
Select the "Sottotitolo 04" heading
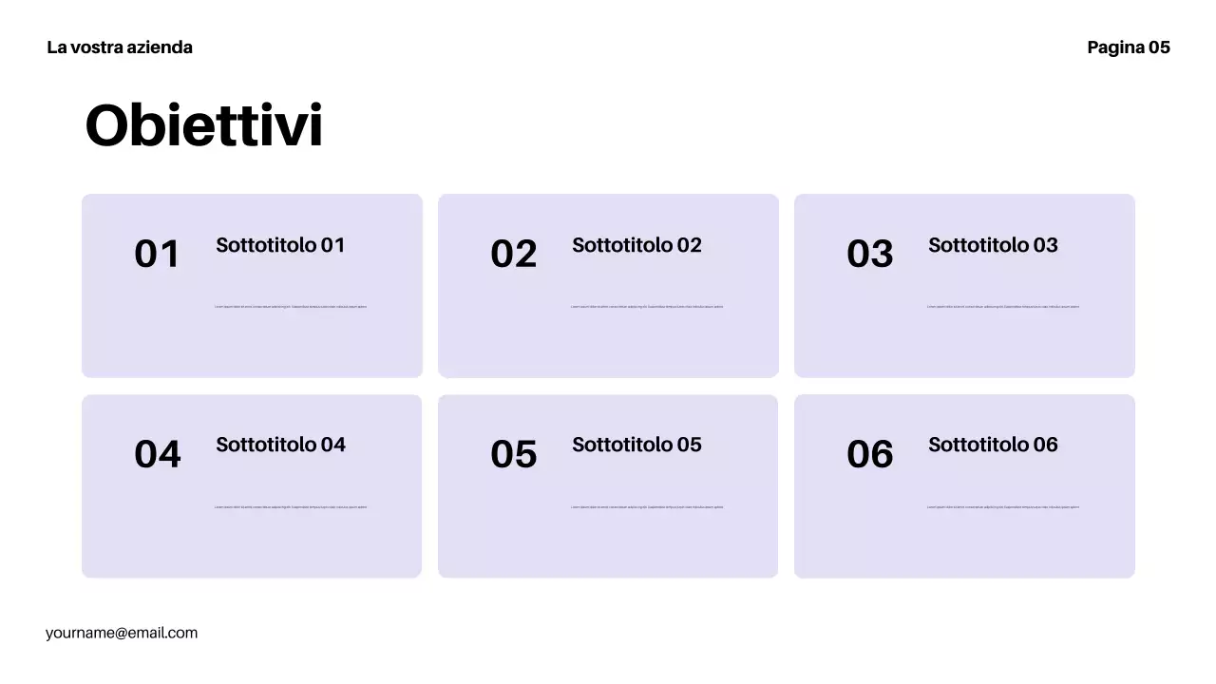(x=280, y=445)
